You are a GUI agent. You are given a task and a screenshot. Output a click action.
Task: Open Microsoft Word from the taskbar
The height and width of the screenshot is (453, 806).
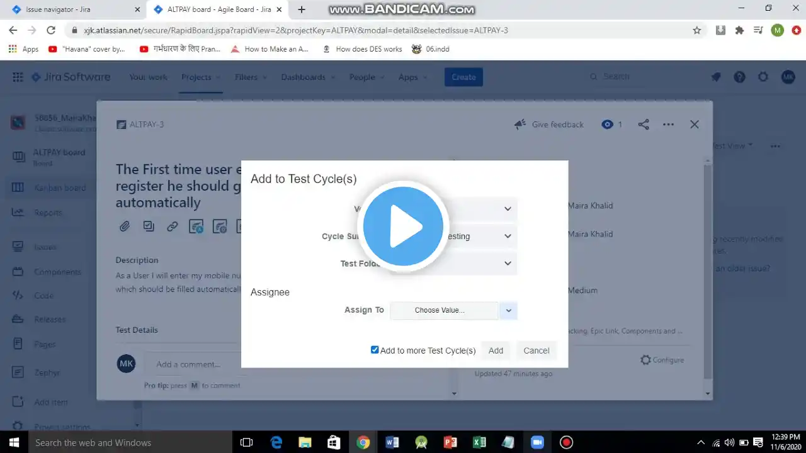392,442
